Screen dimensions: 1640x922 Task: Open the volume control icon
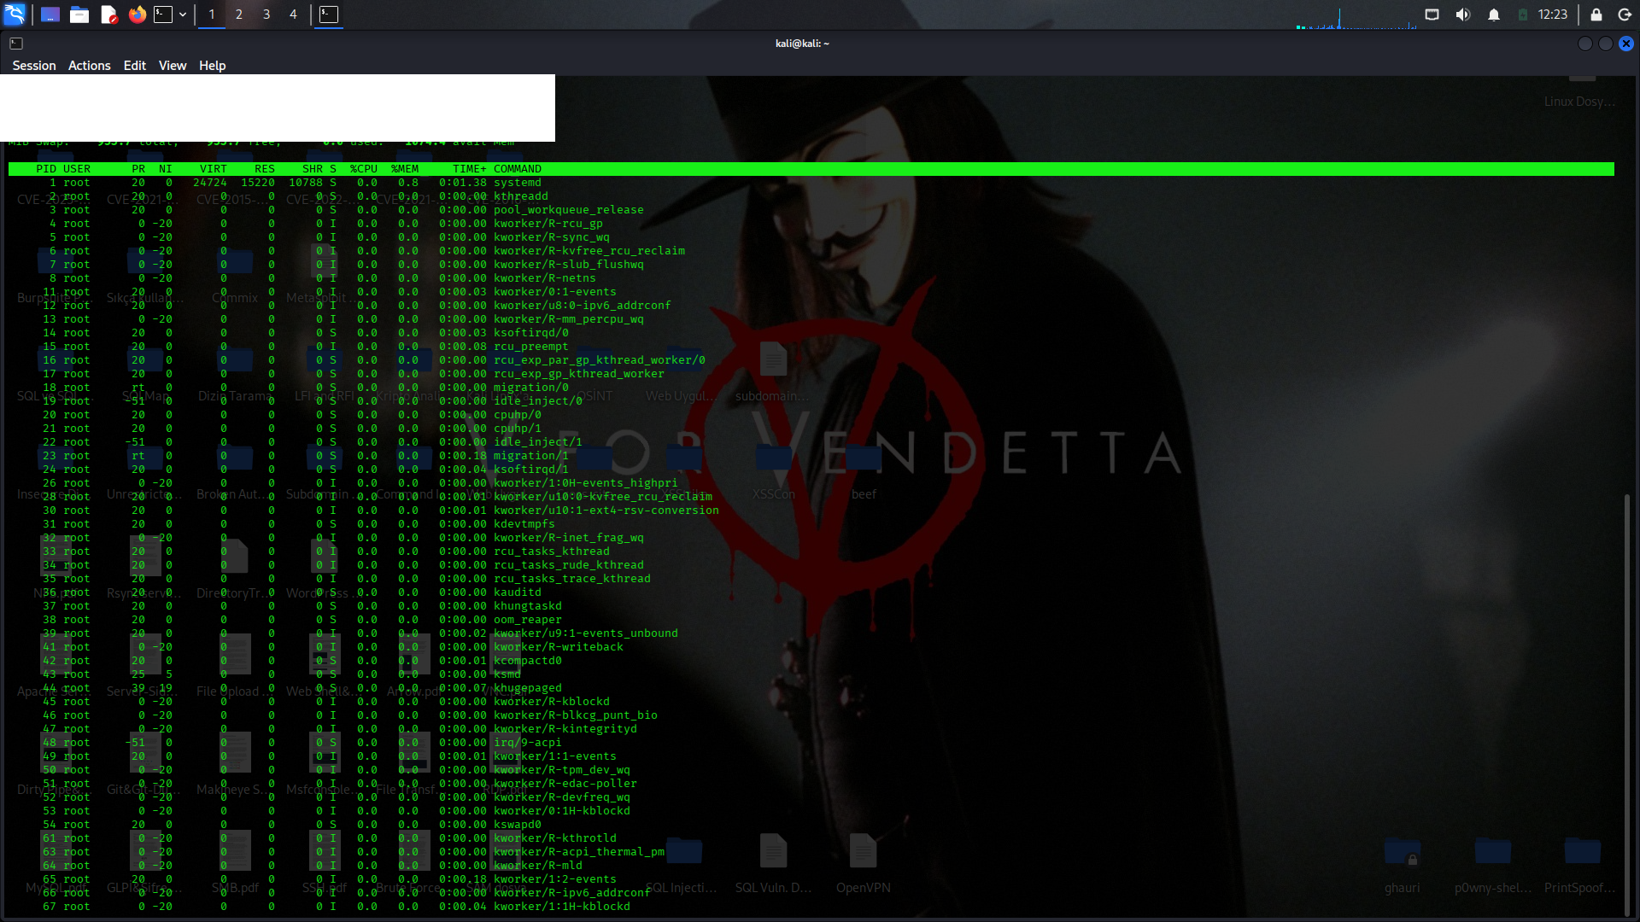1463,15
